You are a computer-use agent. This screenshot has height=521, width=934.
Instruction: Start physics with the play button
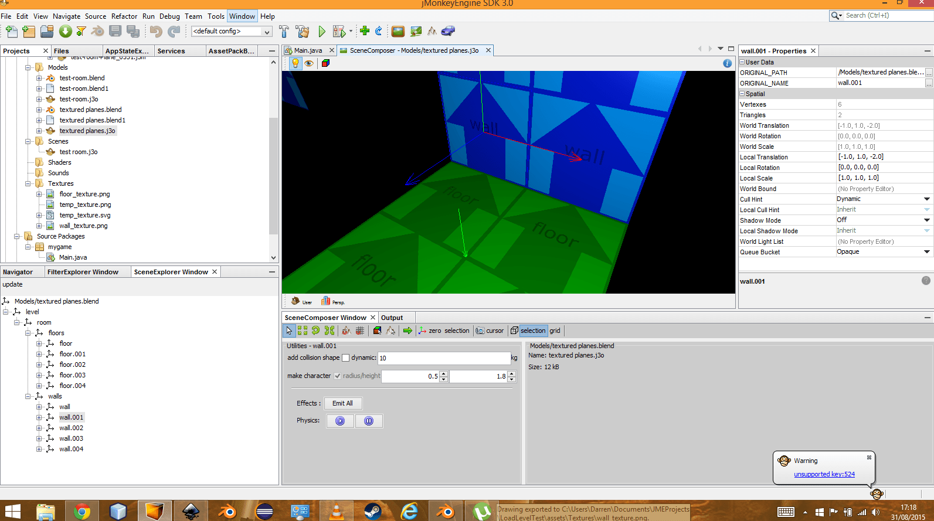pos(340,421)
